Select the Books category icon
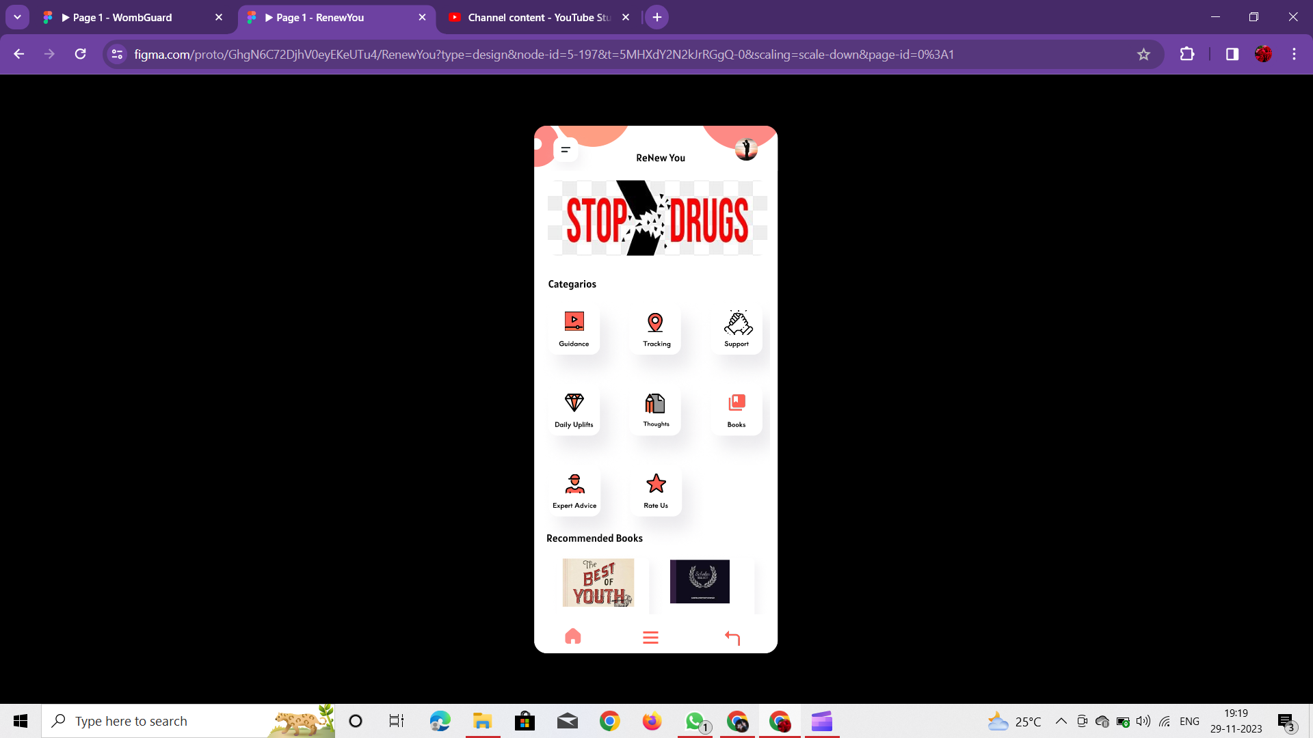The width and height of the screenshot is (1313, 738). click(x=737, y=403)
